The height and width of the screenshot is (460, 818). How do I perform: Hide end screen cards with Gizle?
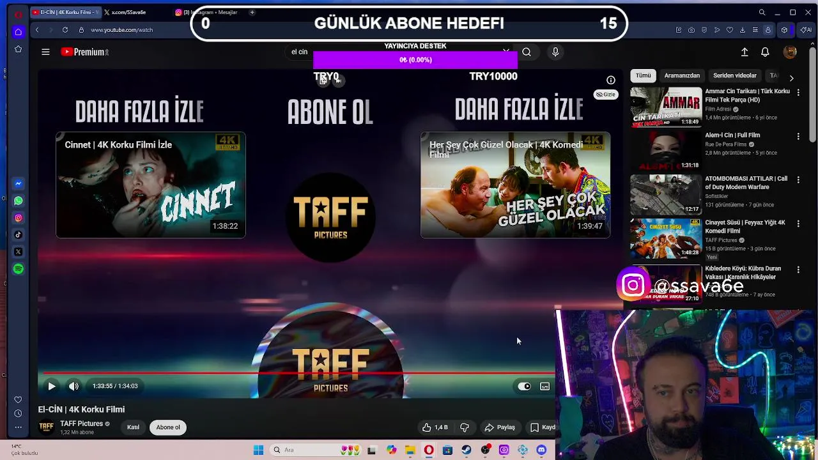click(605, 95)
